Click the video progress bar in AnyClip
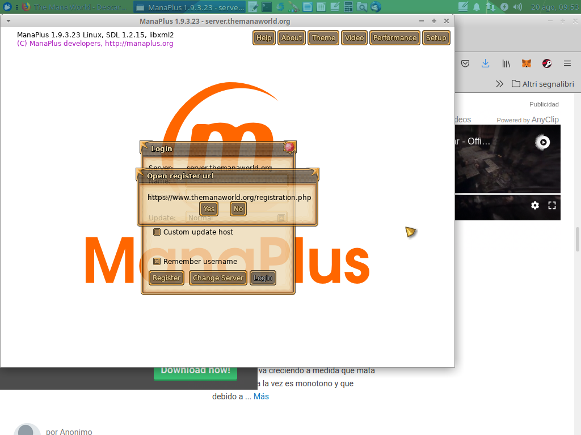The width and height of the screenshot is (581, 435). (508, 194)
